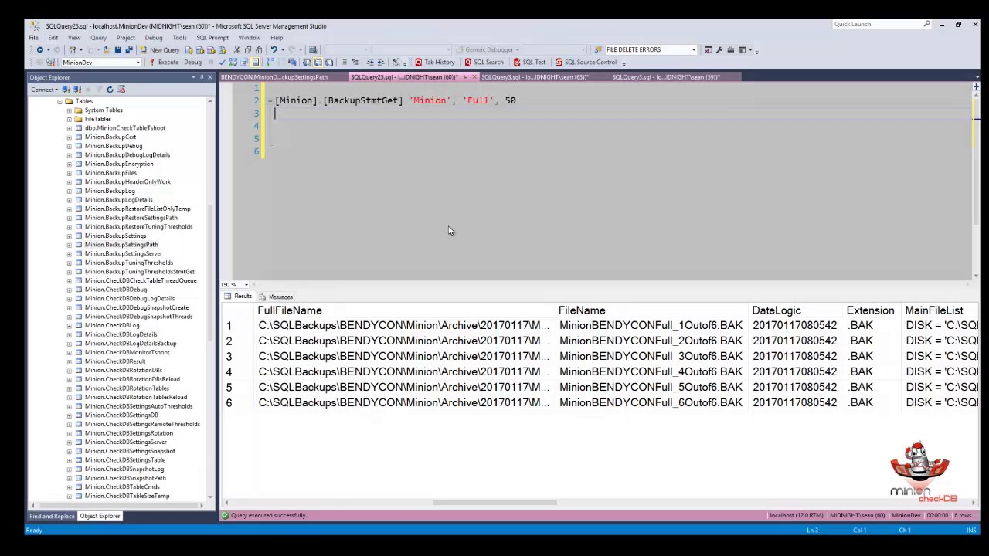Select dbo.MinionCheckTableTshoot table
Screen dimensions: 989x556
click(x=125, y=128)
